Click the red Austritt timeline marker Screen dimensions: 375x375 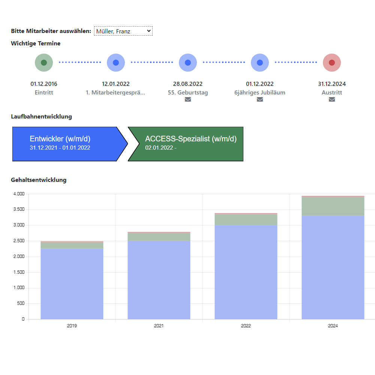(332, 63)
